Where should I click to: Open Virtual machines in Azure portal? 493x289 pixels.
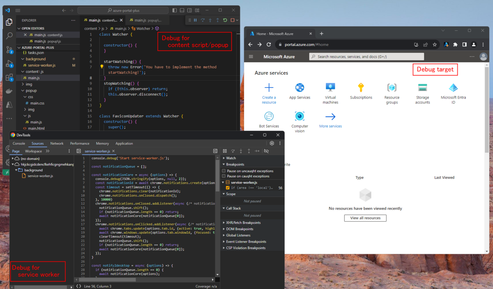(330, 94)
